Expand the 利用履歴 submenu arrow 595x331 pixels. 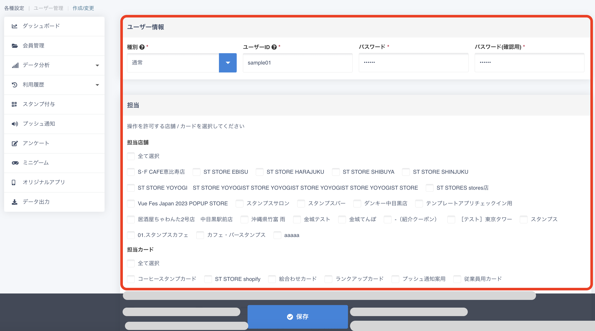(x=97, y=85)
